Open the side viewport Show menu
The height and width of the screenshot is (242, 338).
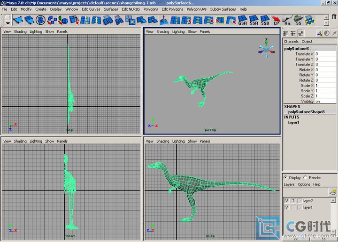click(192, 141)
